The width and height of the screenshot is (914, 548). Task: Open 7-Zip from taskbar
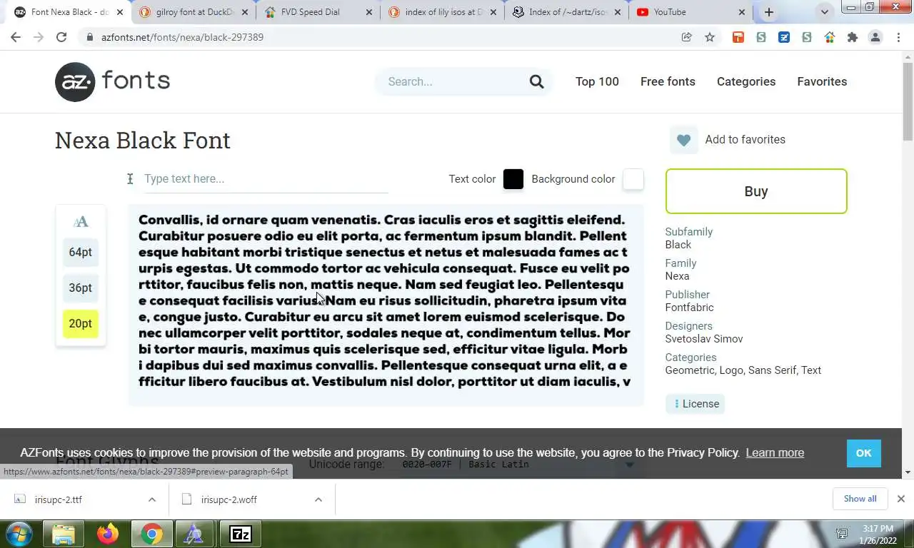click(x=241, y=534)
